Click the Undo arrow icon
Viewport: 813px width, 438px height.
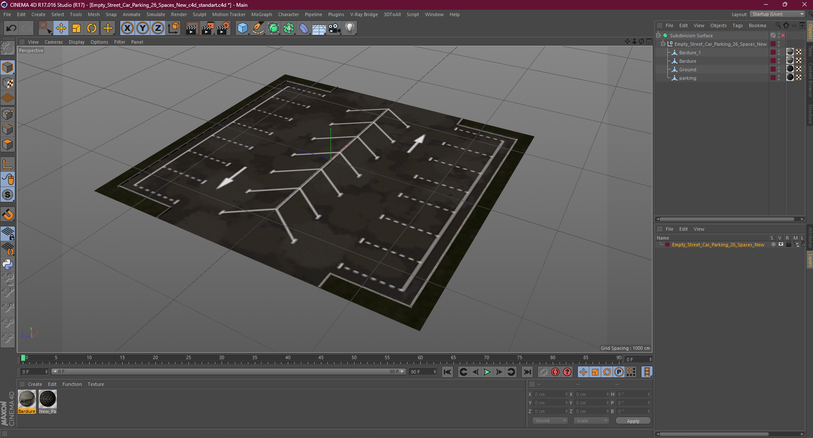coord(11,28)
